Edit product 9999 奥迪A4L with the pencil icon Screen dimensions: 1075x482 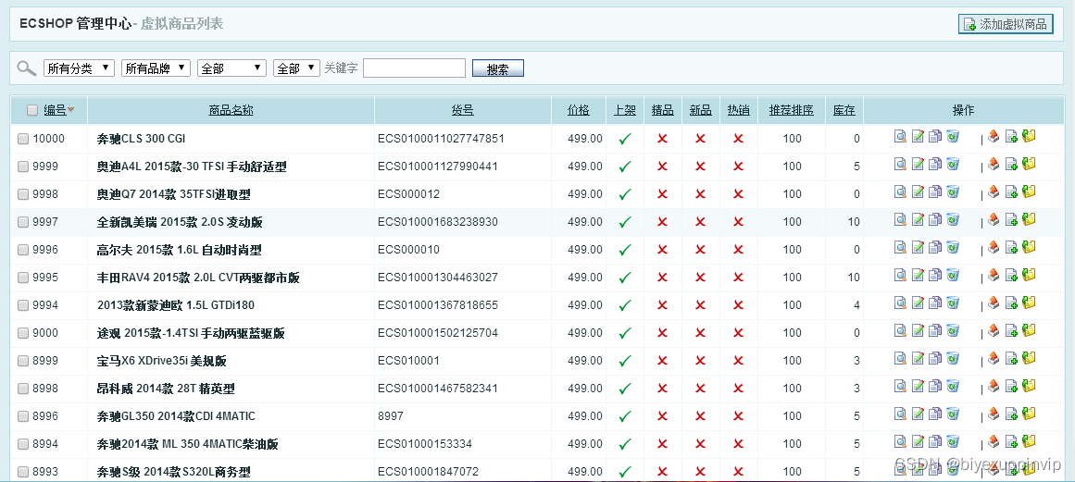pos(918,164)
